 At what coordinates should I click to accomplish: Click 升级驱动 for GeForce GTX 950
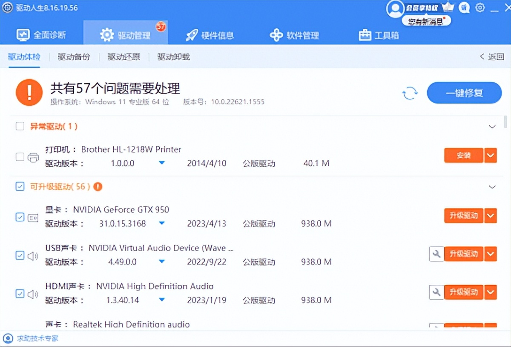click(463, 215)
